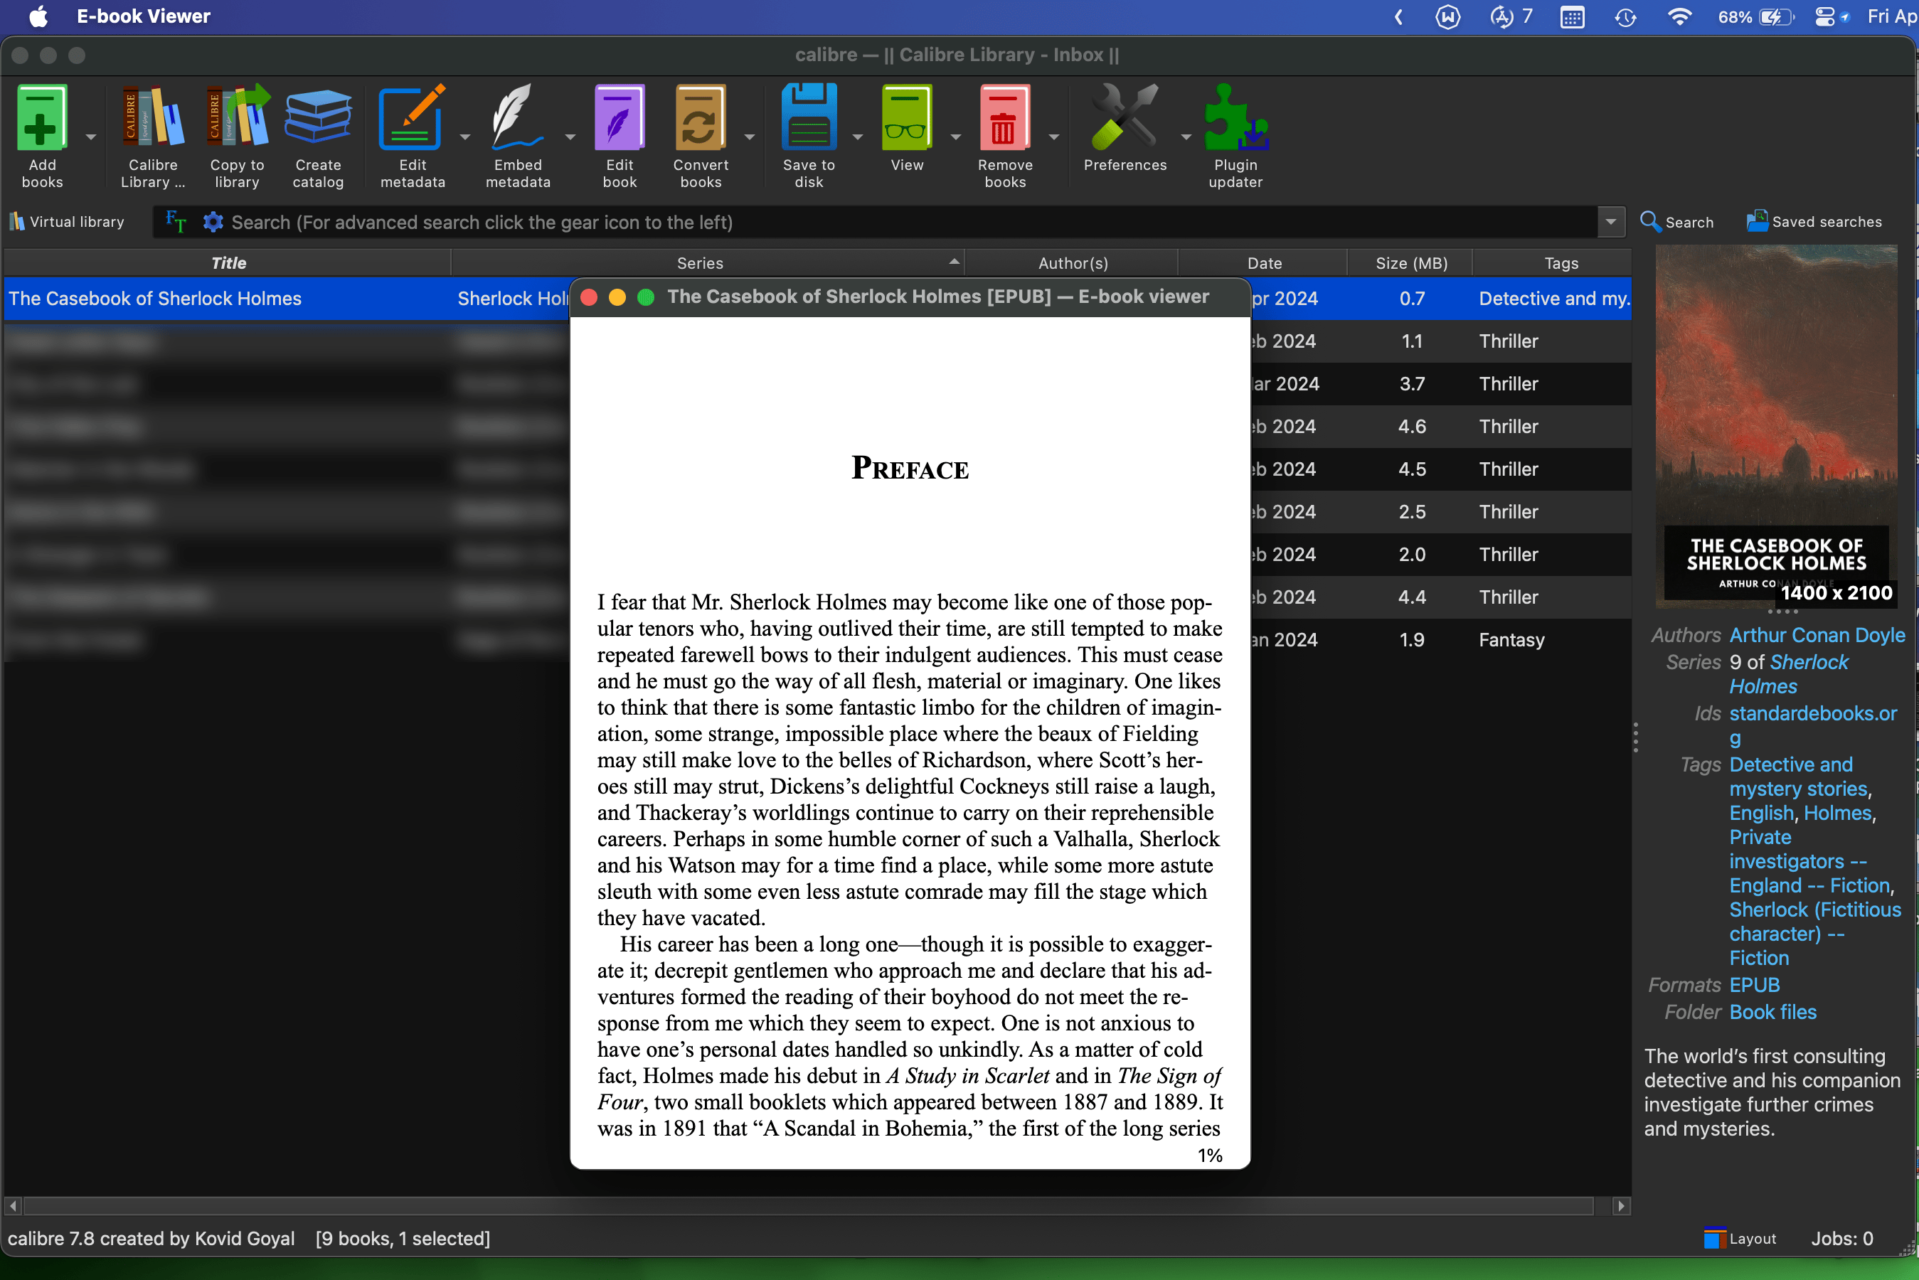Image resolution: width=1919 pixels, height=1280 pixels.
Task: Click the EPUB format link
Action: click(1753, 984)
